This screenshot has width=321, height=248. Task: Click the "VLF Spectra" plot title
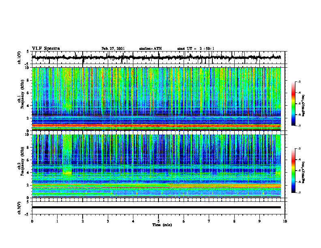pyautogui.click(x=46, y=48)
